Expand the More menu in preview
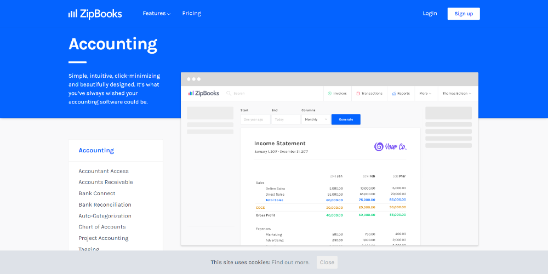The width and height of the screenshot is (548, 274). (425, 93)
